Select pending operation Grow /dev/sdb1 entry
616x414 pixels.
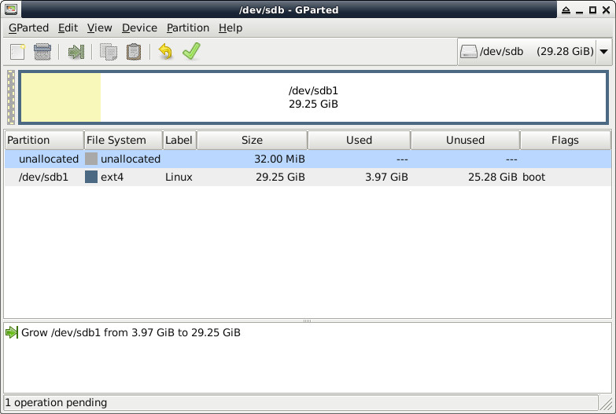click(x=131, y=332)
